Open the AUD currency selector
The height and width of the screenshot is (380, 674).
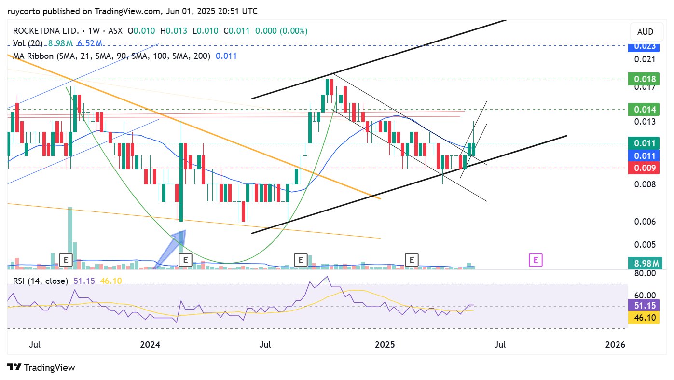point(645,32)
